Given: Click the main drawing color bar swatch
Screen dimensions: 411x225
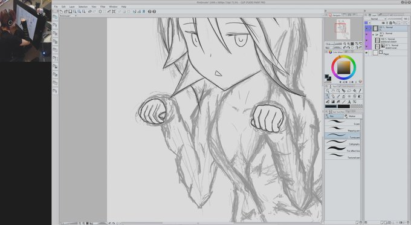Looking at the screenshot, I should [331, 106].
